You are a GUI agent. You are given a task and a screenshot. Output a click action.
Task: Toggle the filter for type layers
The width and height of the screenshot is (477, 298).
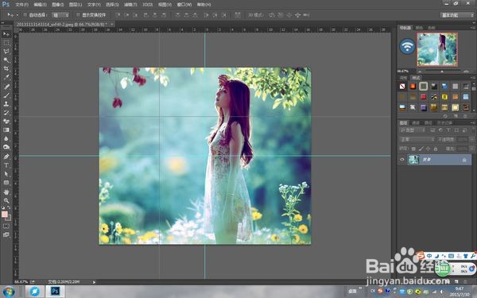[448, 130]
